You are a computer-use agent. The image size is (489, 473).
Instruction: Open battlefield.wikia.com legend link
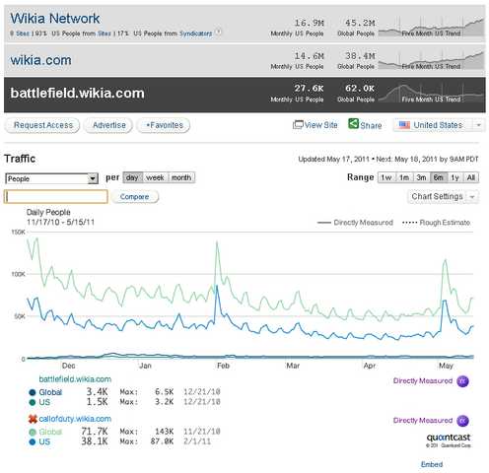[75, 379]
